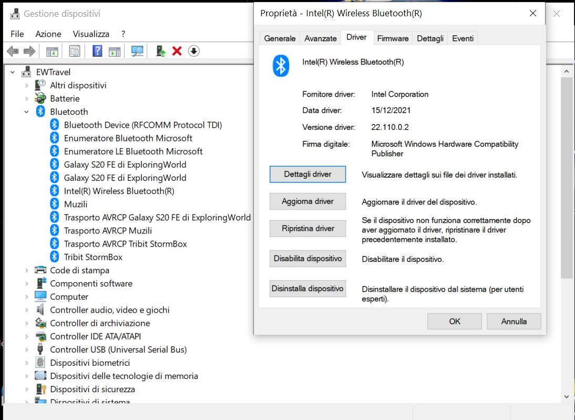The height and width of the screenshot is (420, 575).
Task: Select Trasporto AVRCP Tribit StormBox
Action: [x=125, y=243]
